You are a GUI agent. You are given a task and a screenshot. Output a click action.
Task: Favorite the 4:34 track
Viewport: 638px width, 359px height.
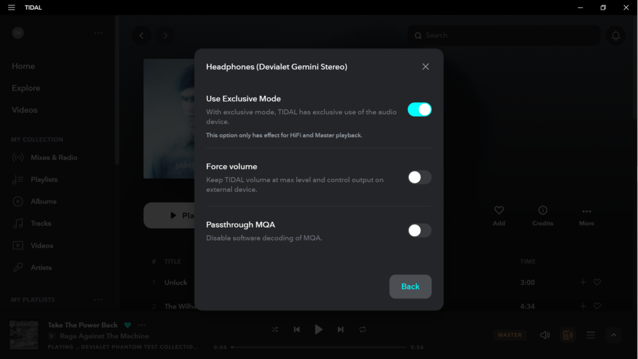click(x=597, y=306)
